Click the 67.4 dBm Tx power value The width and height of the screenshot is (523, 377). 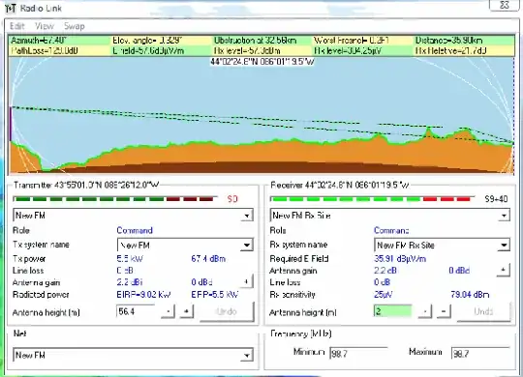tap(208, 258)
